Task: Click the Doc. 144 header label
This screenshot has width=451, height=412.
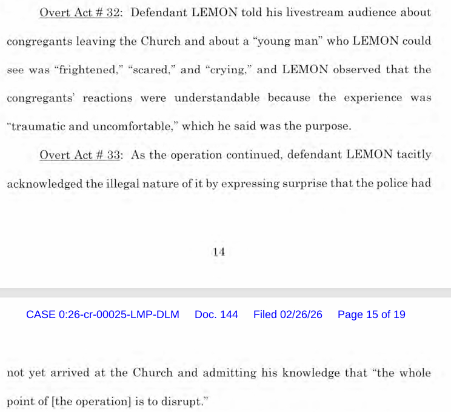Action: coord(216,314)
